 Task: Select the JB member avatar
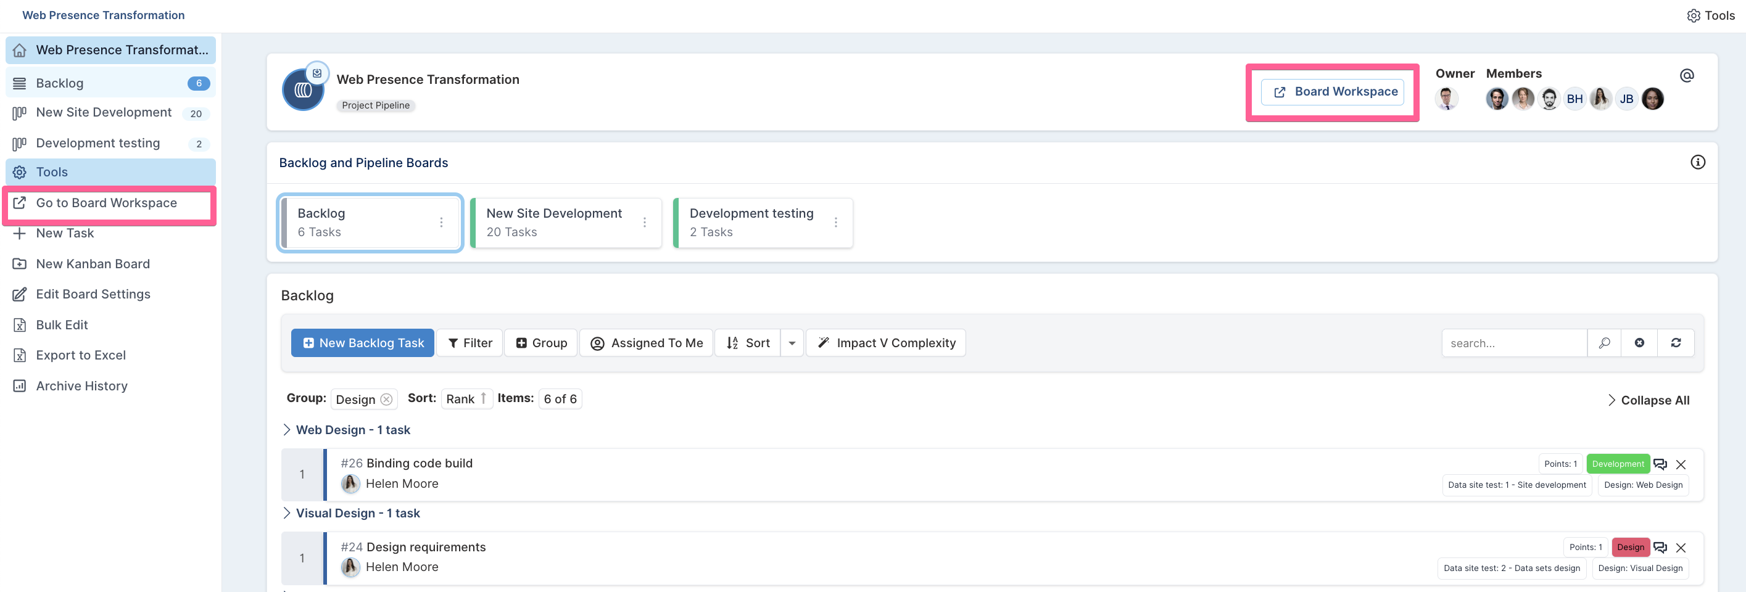[x=1626, y=99]
